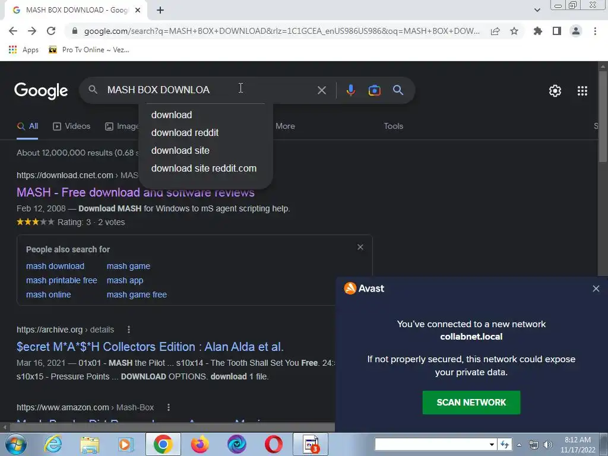The width and height of the screenshot is (608, 456).
Task: Expand the More search options
Action: [285, 126]
